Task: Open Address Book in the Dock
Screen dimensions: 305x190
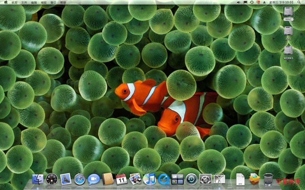Action: [x=108, y=179]
